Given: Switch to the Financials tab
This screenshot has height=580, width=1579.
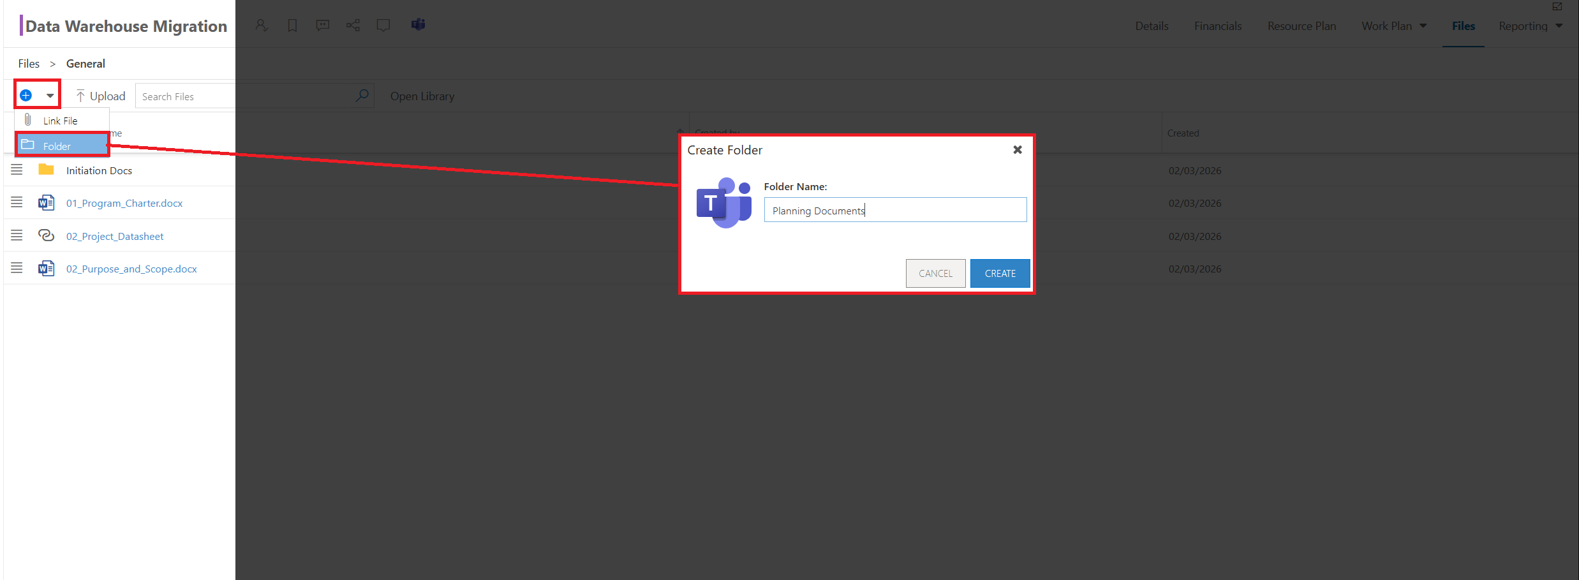Looking at the screenshot, I should pos(1218,26).
